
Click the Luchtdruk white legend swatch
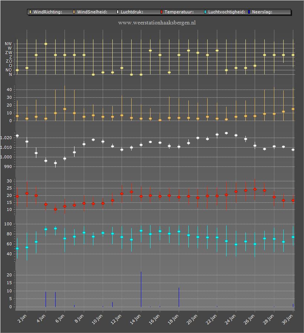coord(118,12)
